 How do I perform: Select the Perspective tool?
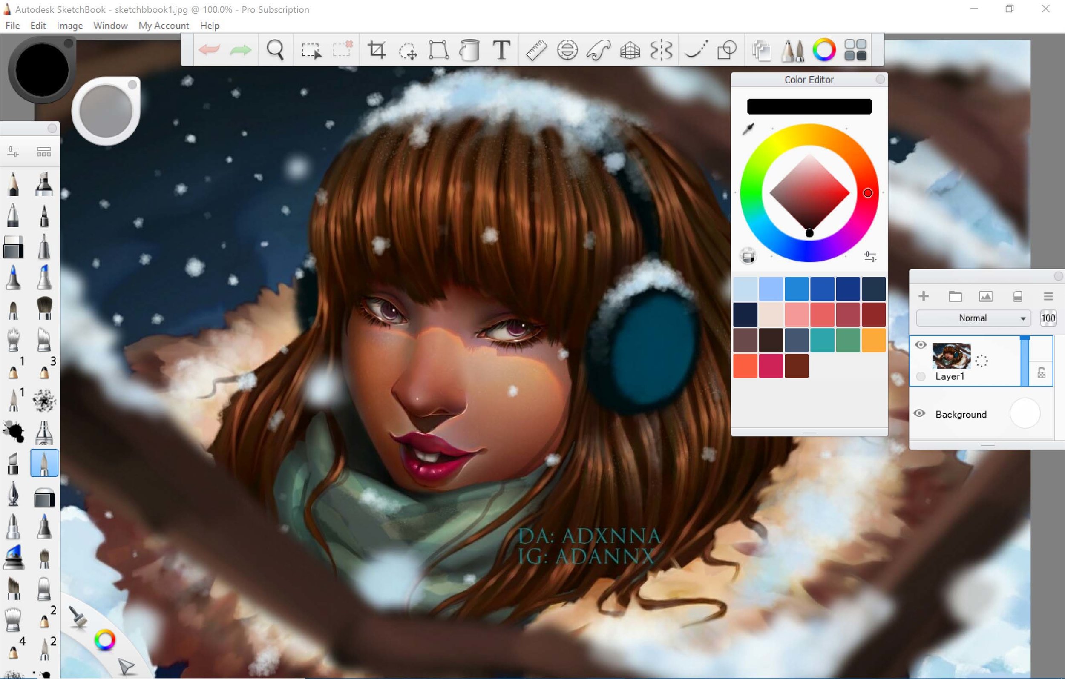629,50
